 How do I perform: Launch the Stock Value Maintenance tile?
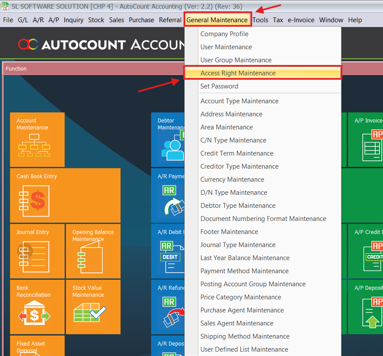(93, 307)
